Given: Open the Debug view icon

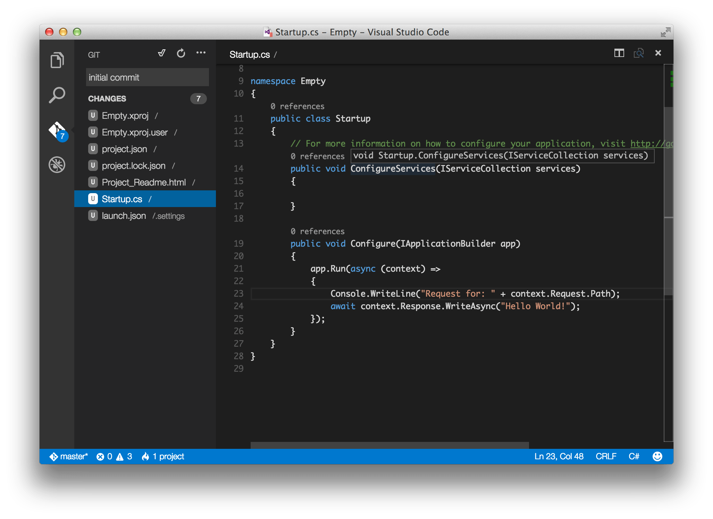Looking at the screenshot, I should (x=57, y=165).
